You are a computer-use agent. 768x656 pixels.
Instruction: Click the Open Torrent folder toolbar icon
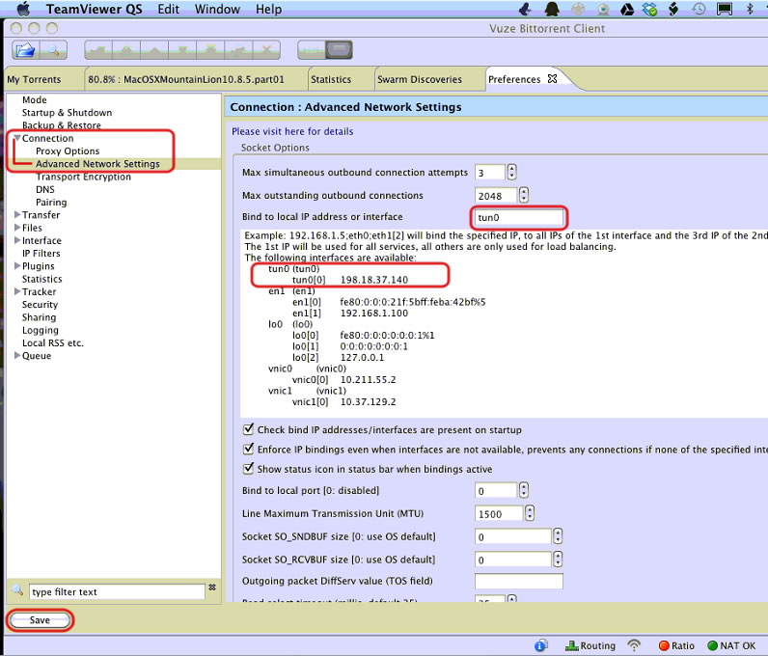[x=25, y=50]
